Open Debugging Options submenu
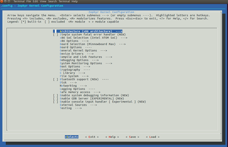 (x=79, y=60)
